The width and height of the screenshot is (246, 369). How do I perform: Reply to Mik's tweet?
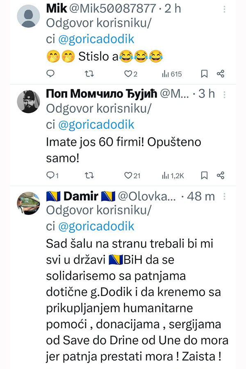(50, 74)
